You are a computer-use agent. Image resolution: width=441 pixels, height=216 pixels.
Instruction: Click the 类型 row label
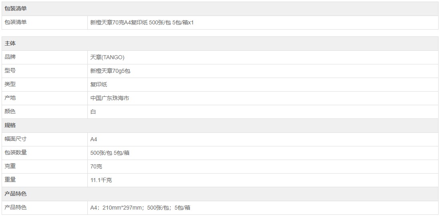click(10, 84)
